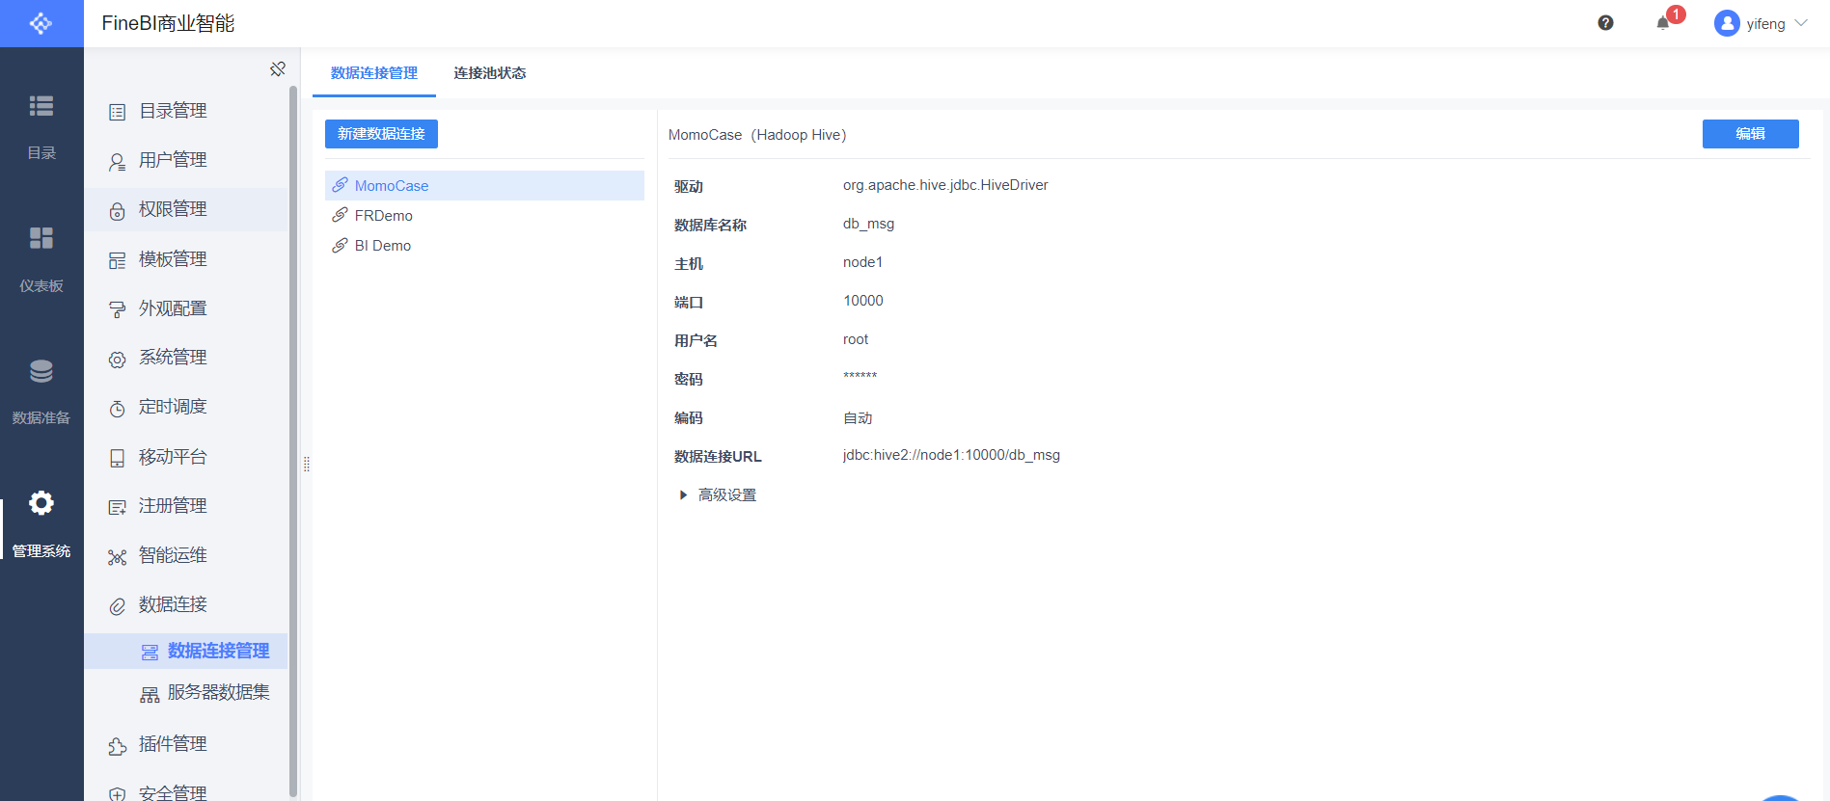Click the link icon beside FRDemo
Image resolution: width=1830 pixels, height=801 pixels.
pyautogui.click(x=340, y=215)
